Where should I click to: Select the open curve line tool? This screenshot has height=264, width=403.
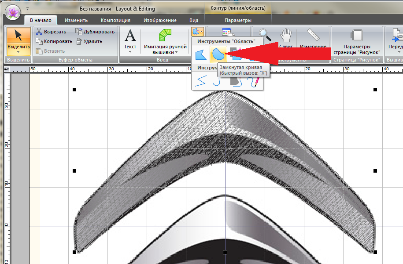point(216,80)
